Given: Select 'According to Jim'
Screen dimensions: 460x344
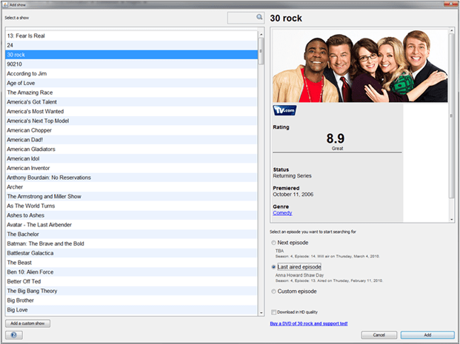Looking at the screenshot, I should point(131,73).
